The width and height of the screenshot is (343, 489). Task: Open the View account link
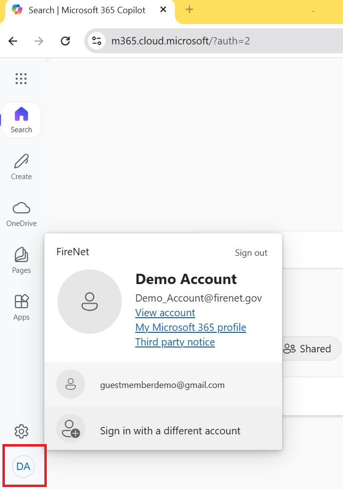point(165,312)
